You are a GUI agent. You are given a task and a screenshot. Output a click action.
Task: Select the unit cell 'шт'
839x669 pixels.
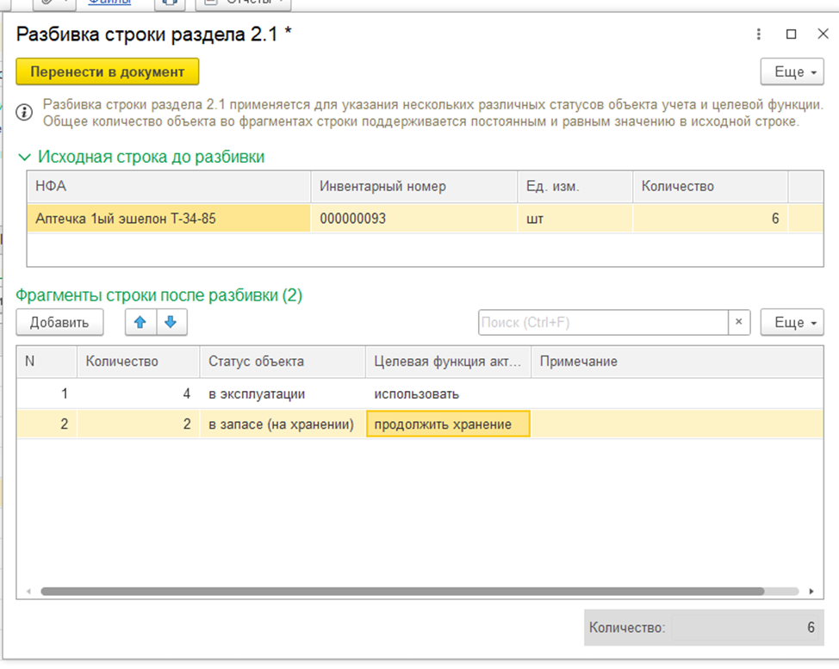575,218
